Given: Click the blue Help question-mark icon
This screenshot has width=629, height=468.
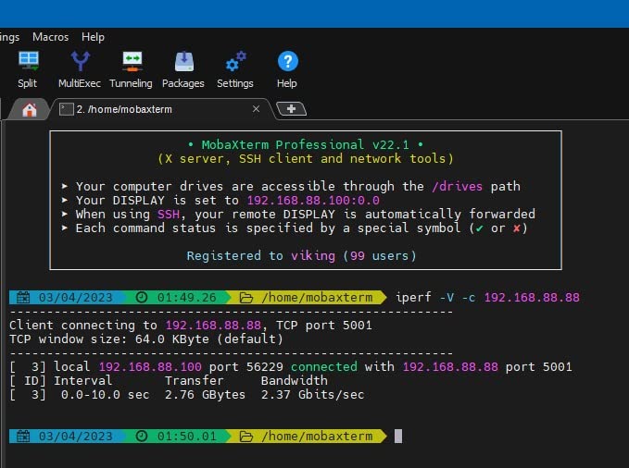Looking at the screenshot, I should tap(287, 61).
